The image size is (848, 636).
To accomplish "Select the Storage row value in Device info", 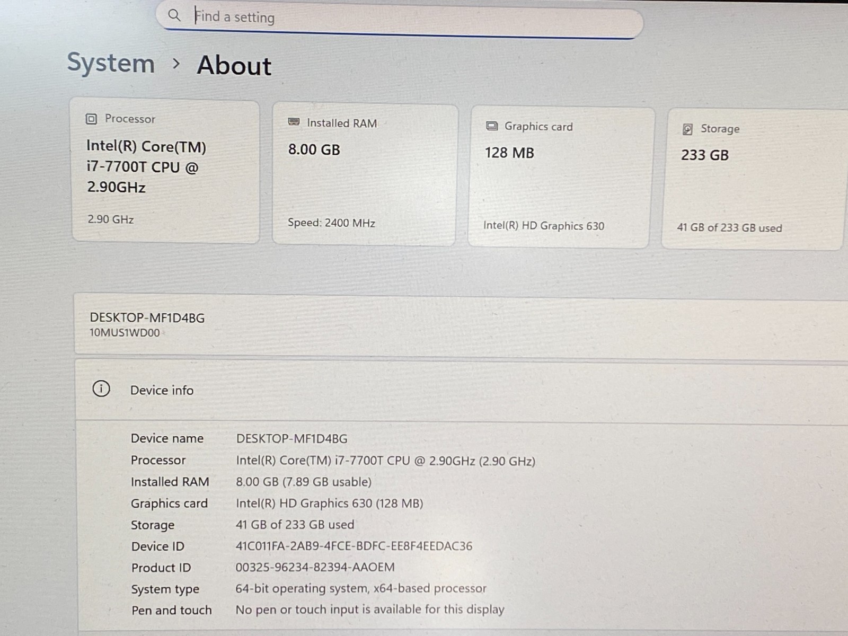I will 295,525.
